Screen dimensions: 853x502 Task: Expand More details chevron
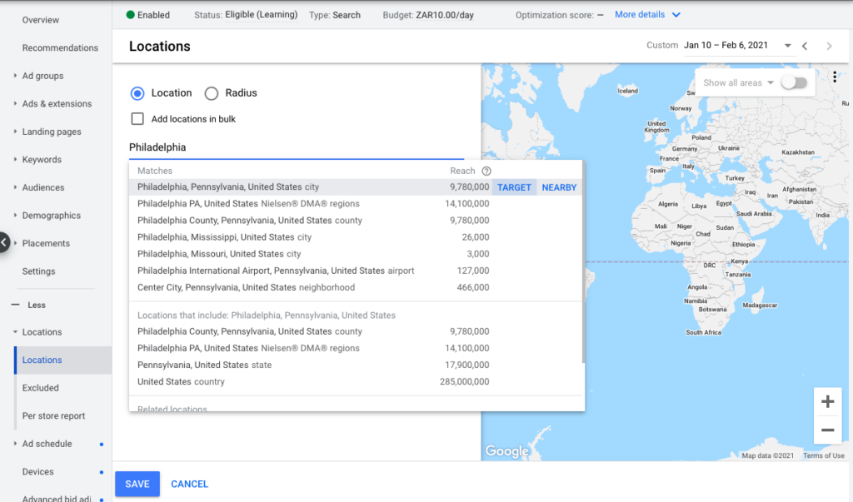pyautogui.click(x=676, y=15)
